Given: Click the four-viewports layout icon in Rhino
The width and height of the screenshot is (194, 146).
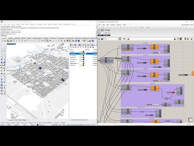Looking at the screenshot, I should click(x=47, y=41).
